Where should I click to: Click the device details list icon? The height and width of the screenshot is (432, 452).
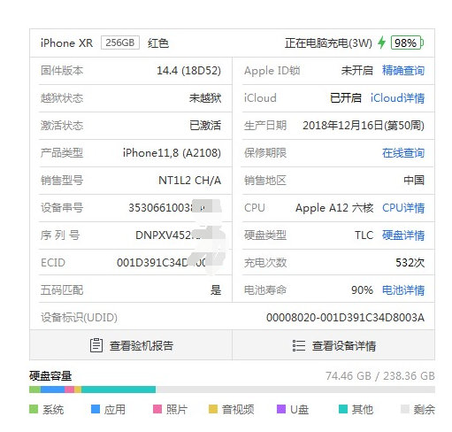(299, 345)
